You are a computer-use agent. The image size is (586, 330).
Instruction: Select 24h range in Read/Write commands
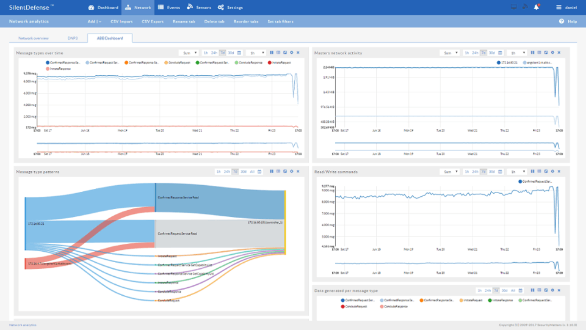coord(474,172)
